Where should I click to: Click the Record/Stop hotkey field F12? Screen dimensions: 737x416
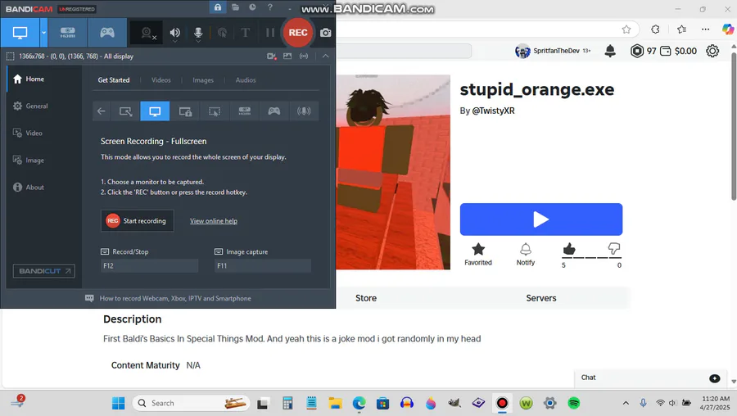coord(150,266)
